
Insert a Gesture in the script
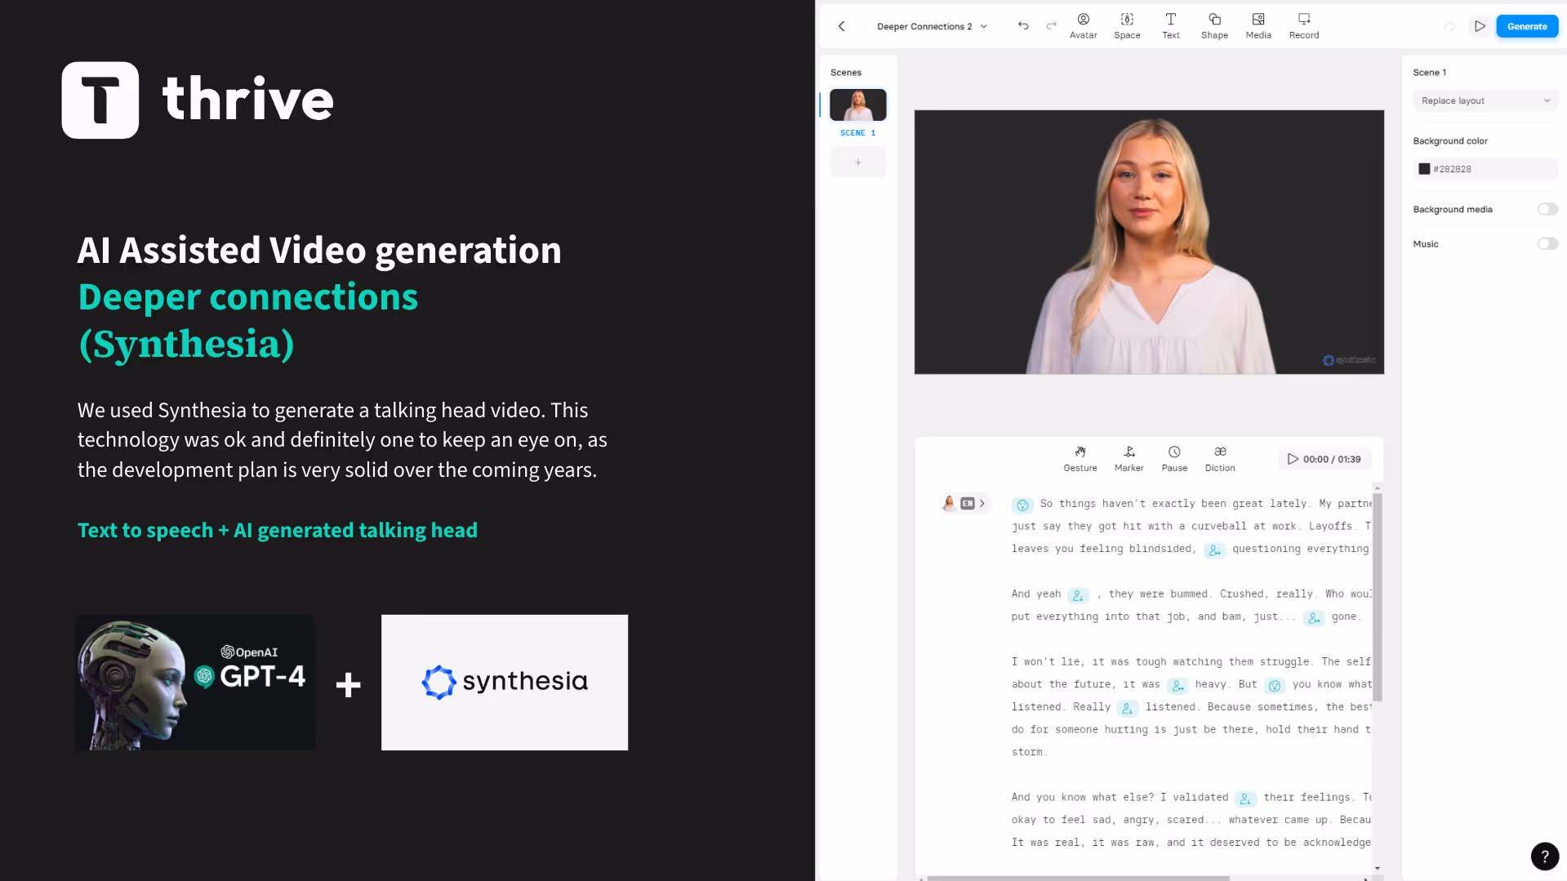point(1080,459)
